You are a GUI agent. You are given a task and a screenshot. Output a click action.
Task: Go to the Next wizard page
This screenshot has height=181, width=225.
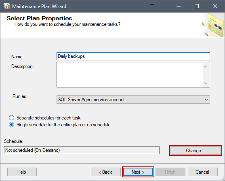pos(138,172)
